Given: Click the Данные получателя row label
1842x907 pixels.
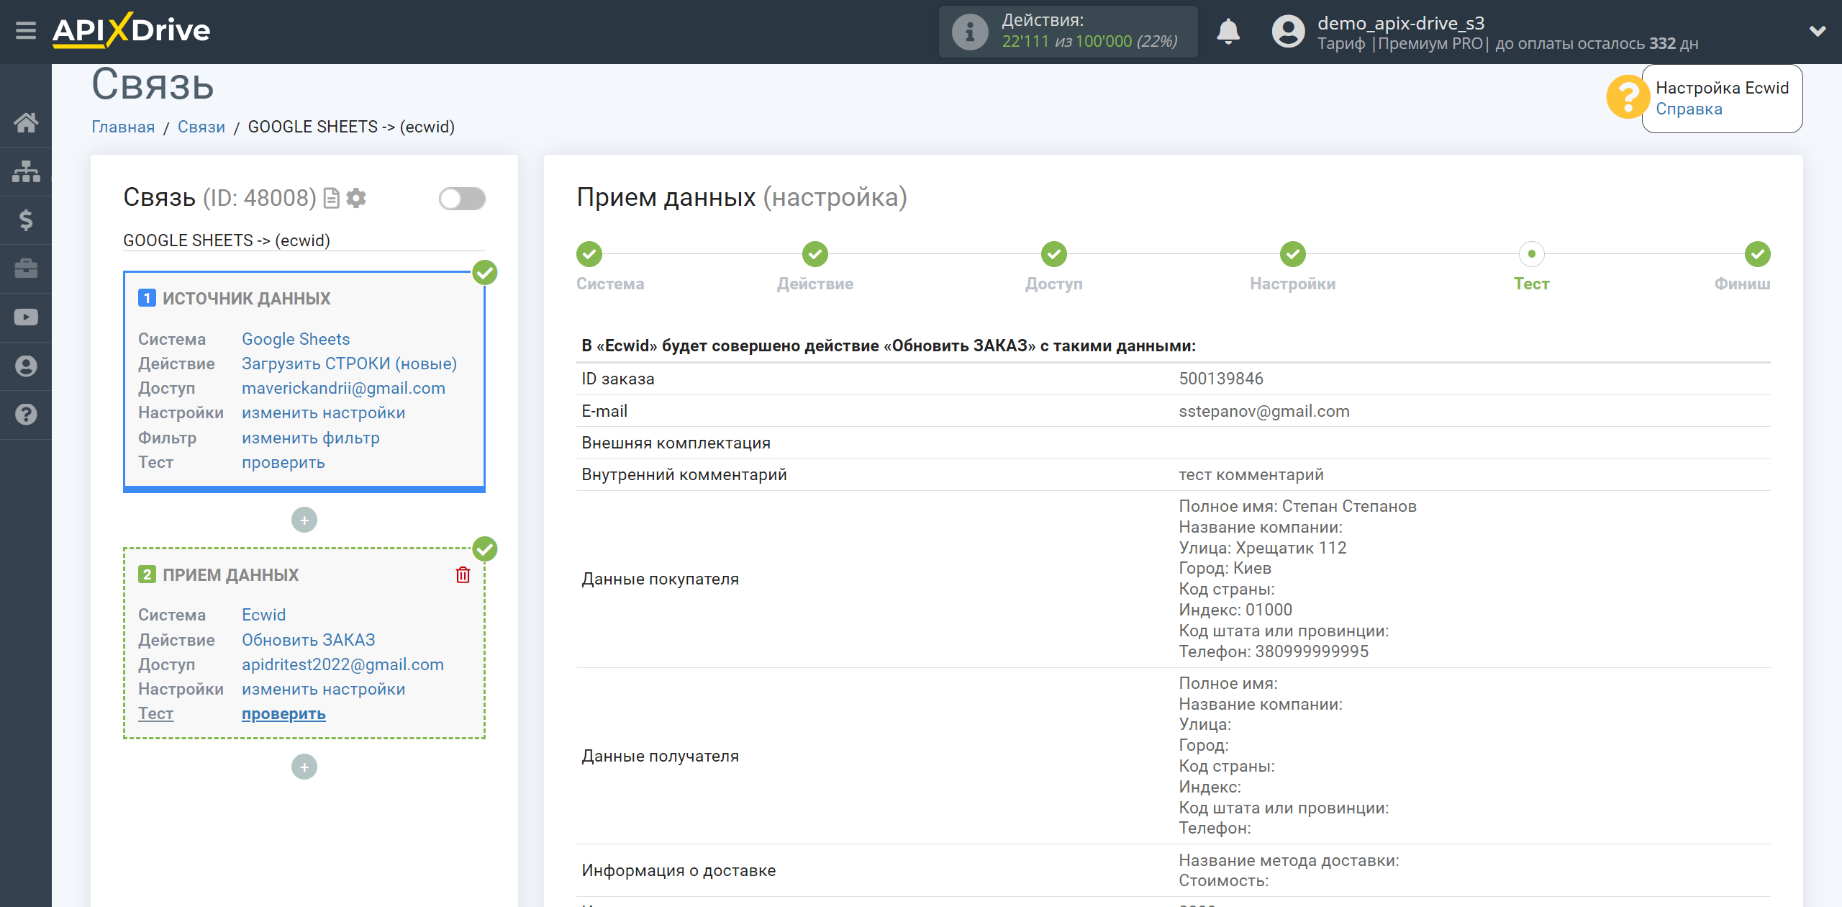Looking at the screenshot, I should point(660,756).
